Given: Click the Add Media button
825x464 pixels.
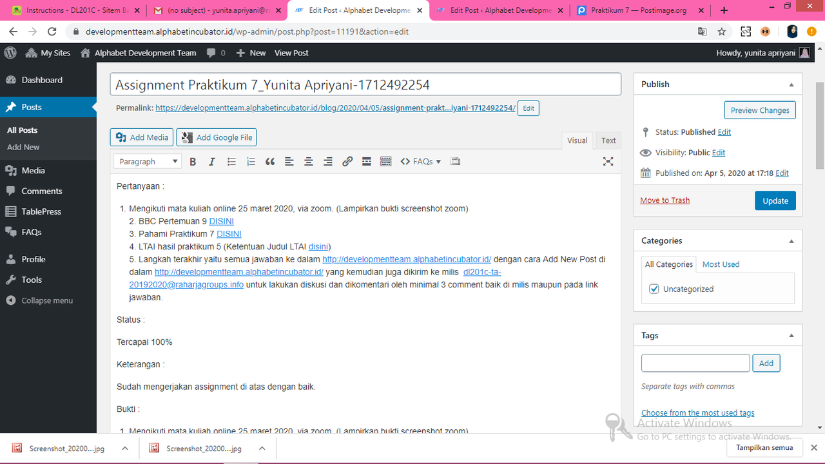Looking at the screenshot, I should click(142, 137).
